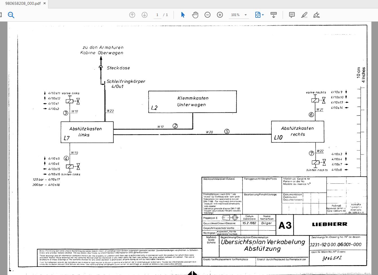This screenshot has width=378, height=275.
Task: Click the W19 cable label
Action: tap(74, 153)
